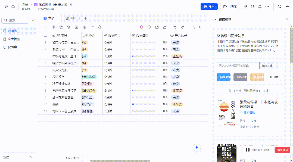Click the bookId or title search input
This screenshot has height=162, width=293.
pyautogui.click(x=238, y=66)
